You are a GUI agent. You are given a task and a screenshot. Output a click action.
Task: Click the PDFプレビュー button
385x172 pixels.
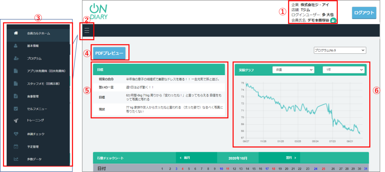pos(109,53)
